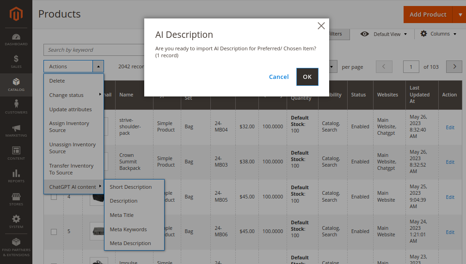The height and width of the screenshot is (264, 466).
Task: Expand the Add Product dropdown arrow
Action: point(460,14)
